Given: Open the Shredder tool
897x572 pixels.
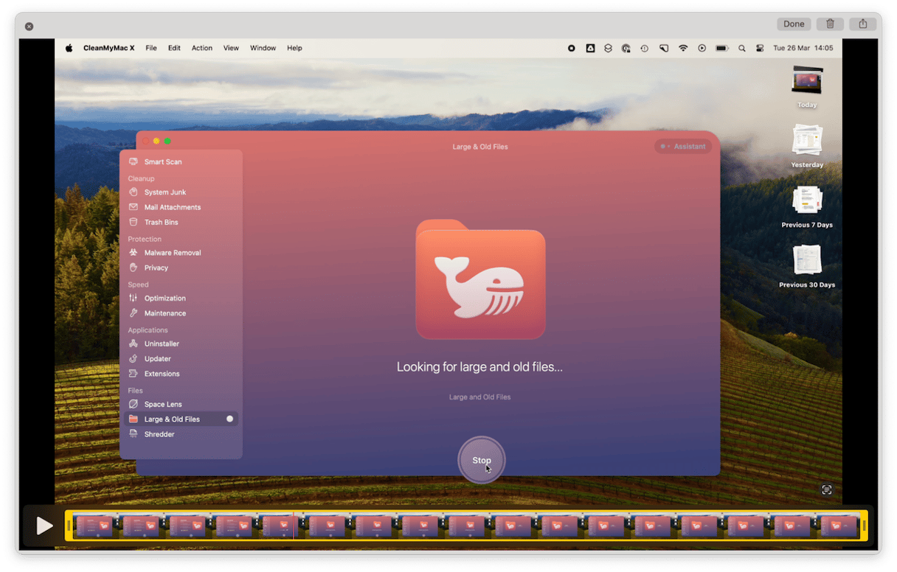Looking at the screenshot, I should pos(158,434).
